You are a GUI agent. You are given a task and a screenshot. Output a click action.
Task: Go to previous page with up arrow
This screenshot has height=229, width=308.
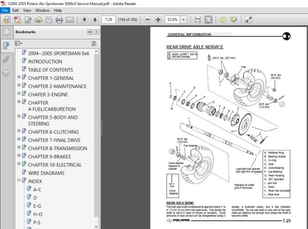tap(85, 19)
